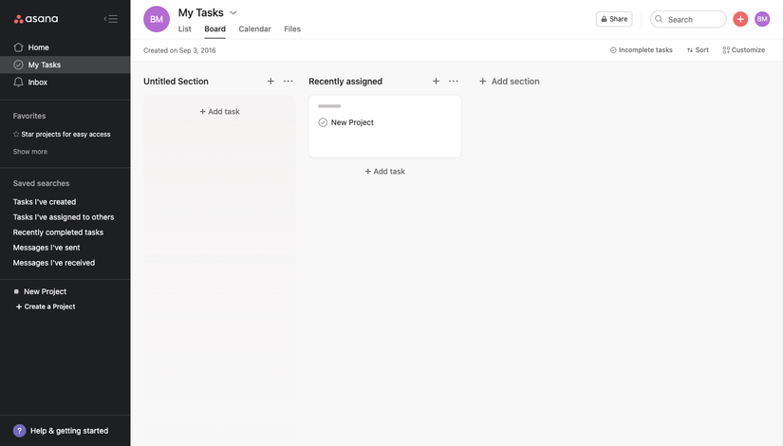Viewport: 783px width, 446px height.
Task: Open the Files tab
Action: click(x=292, y=29)
